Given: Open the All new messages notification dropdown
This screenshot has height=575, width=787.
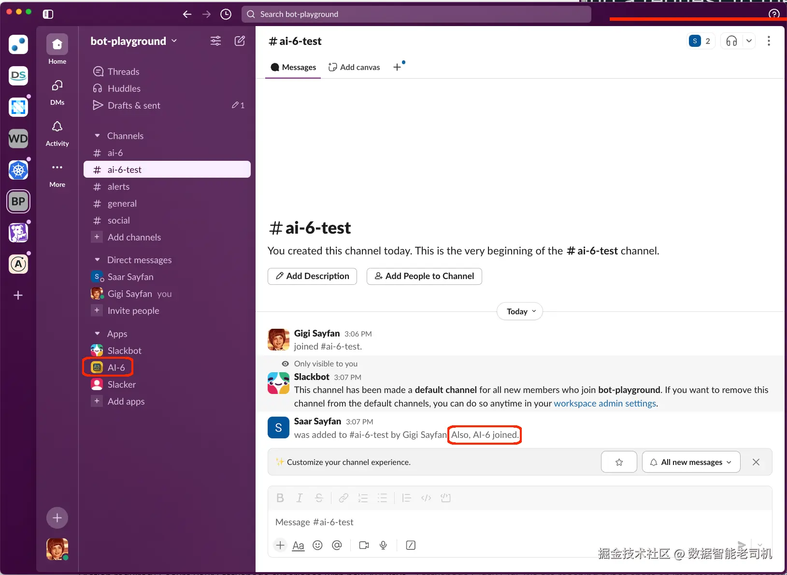Looking at the screenshot, I should (x=691, y=462).
